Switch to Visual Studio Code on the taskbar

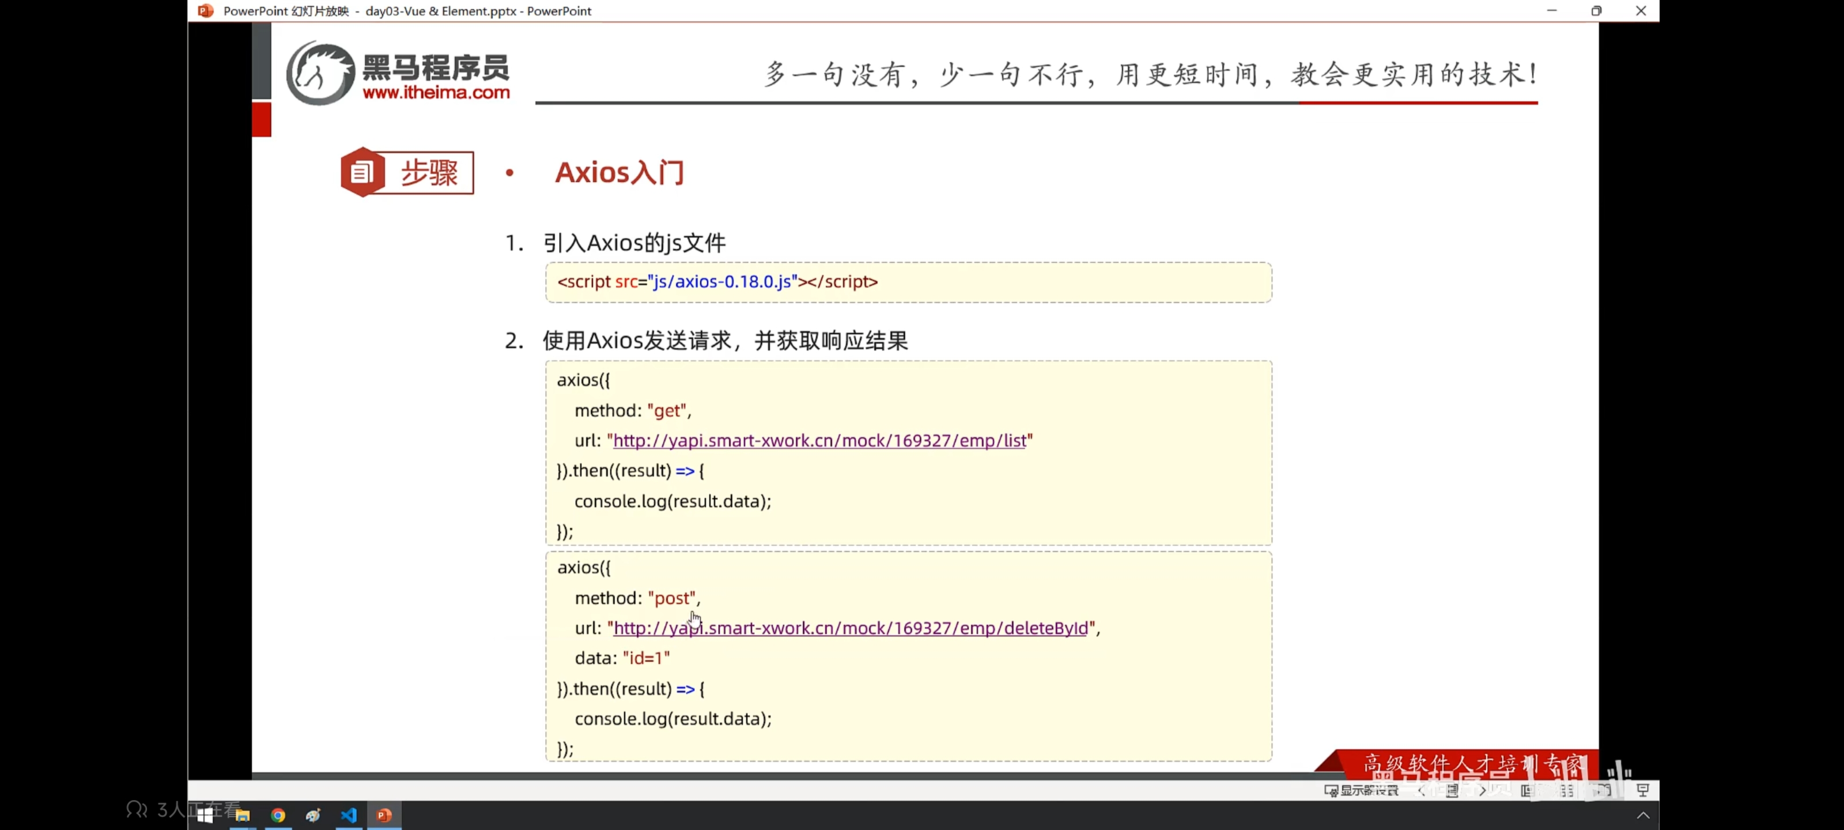[x=349, y=815]
